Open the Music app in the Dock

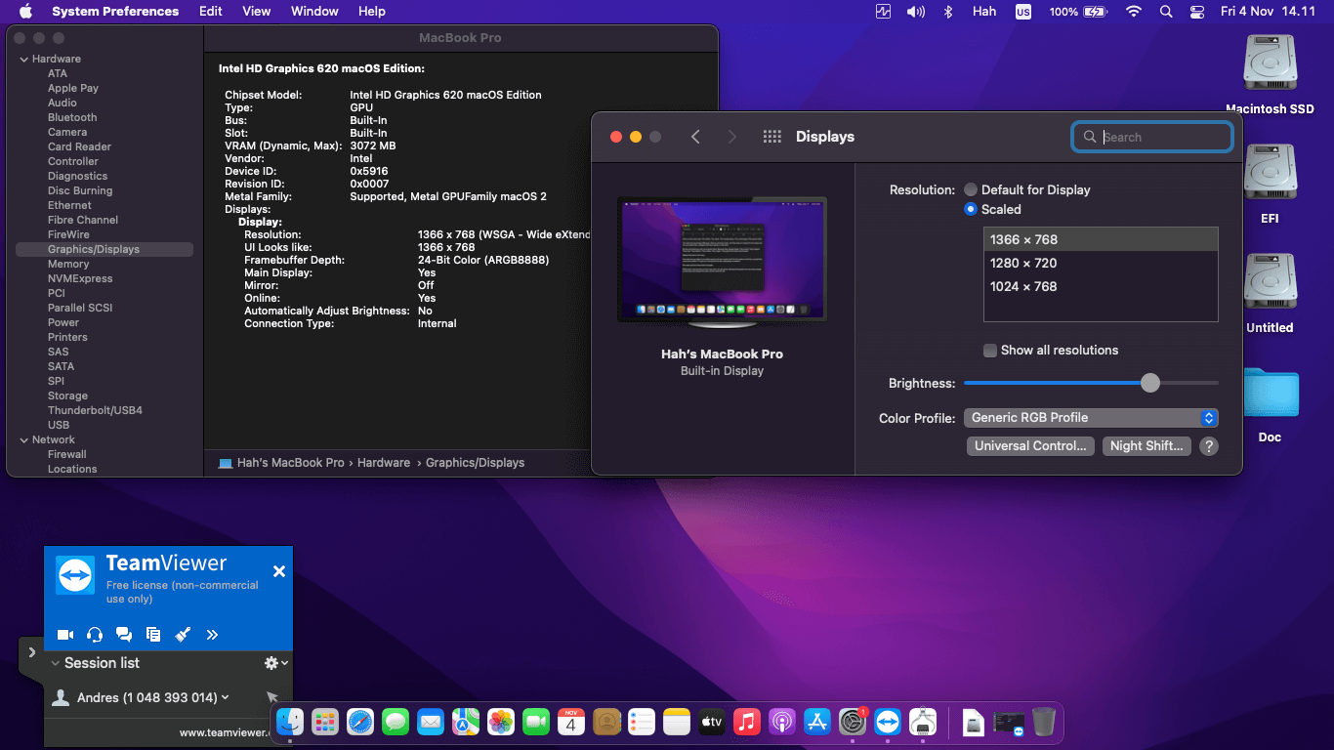coord(747,722)
